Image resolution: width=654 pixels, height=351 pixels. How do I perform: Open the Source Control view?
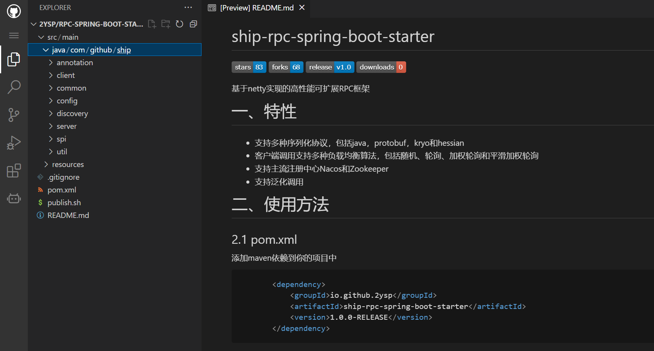pyautogui.click(x=14, y=115)
